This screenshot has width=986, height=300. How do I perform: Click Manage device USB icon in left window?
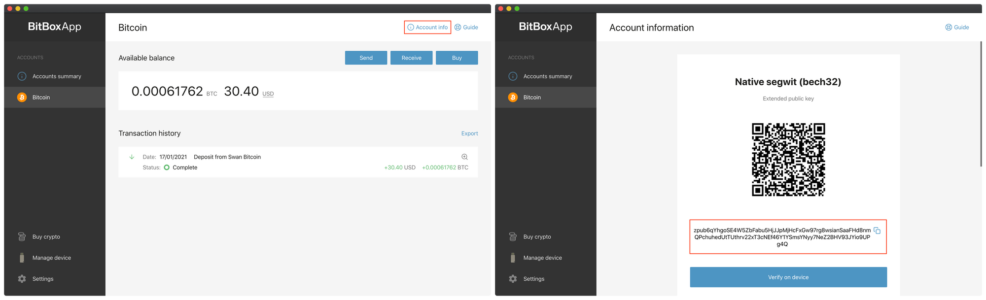point(22,258)
